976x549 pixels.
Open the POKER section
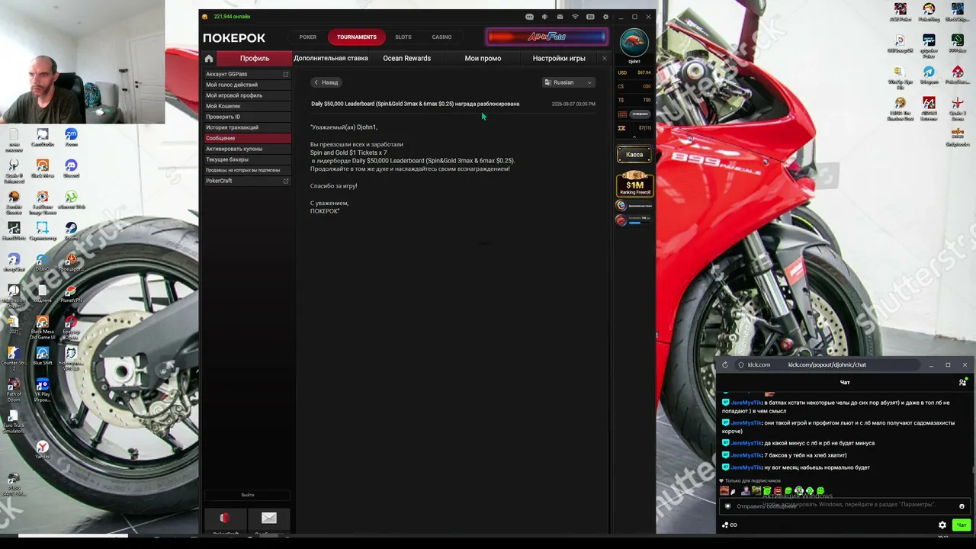point(308,37)
